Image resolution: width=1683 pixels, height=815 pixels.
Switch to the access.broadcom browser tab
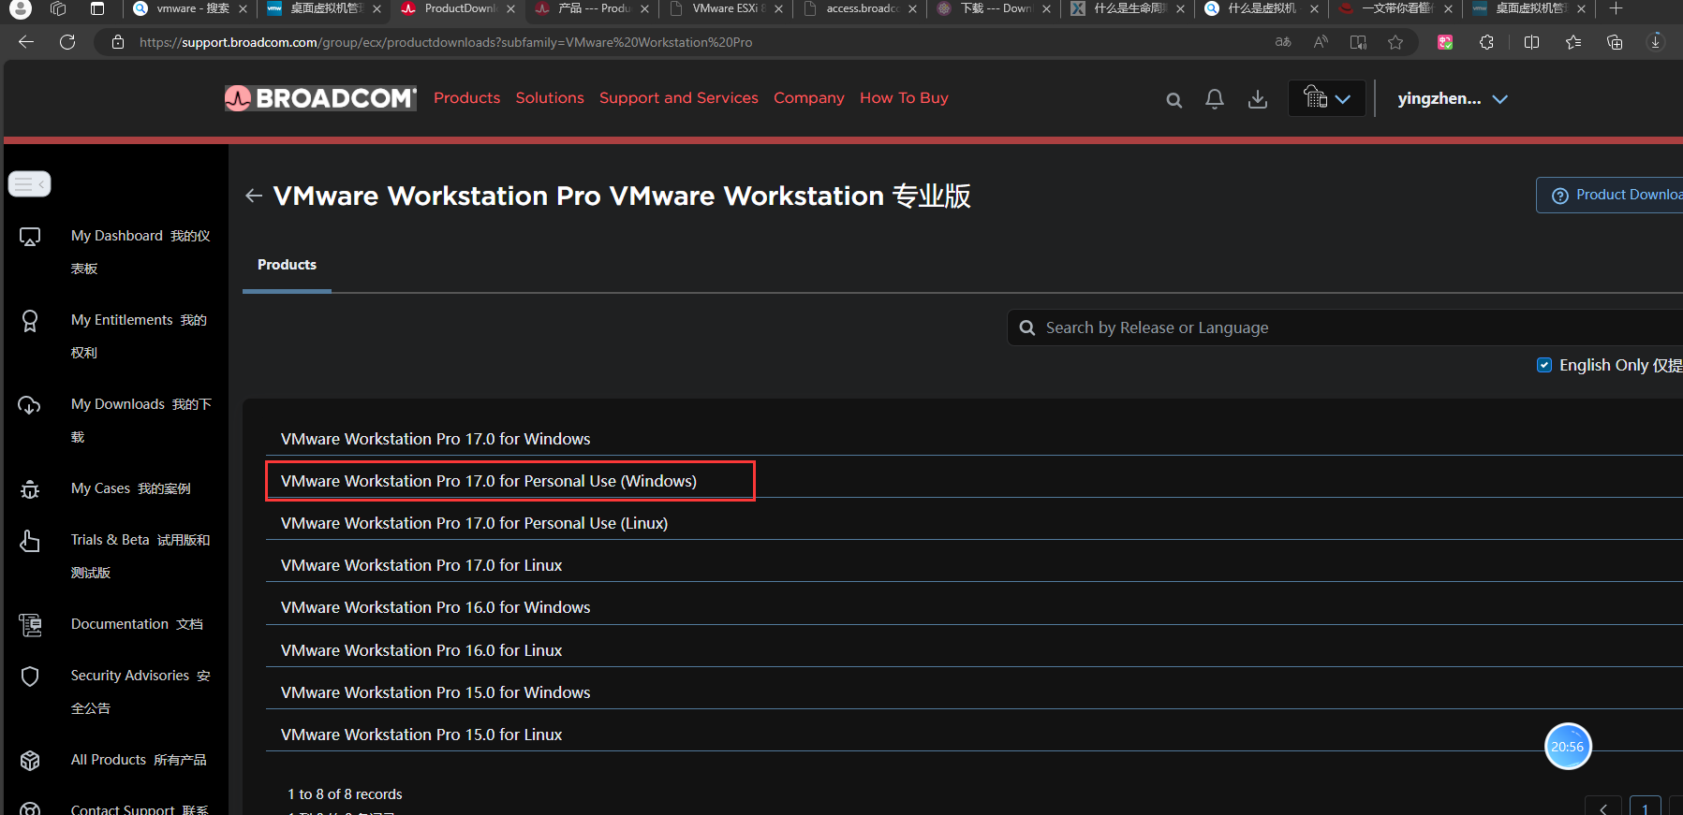[x=860, y=8]
